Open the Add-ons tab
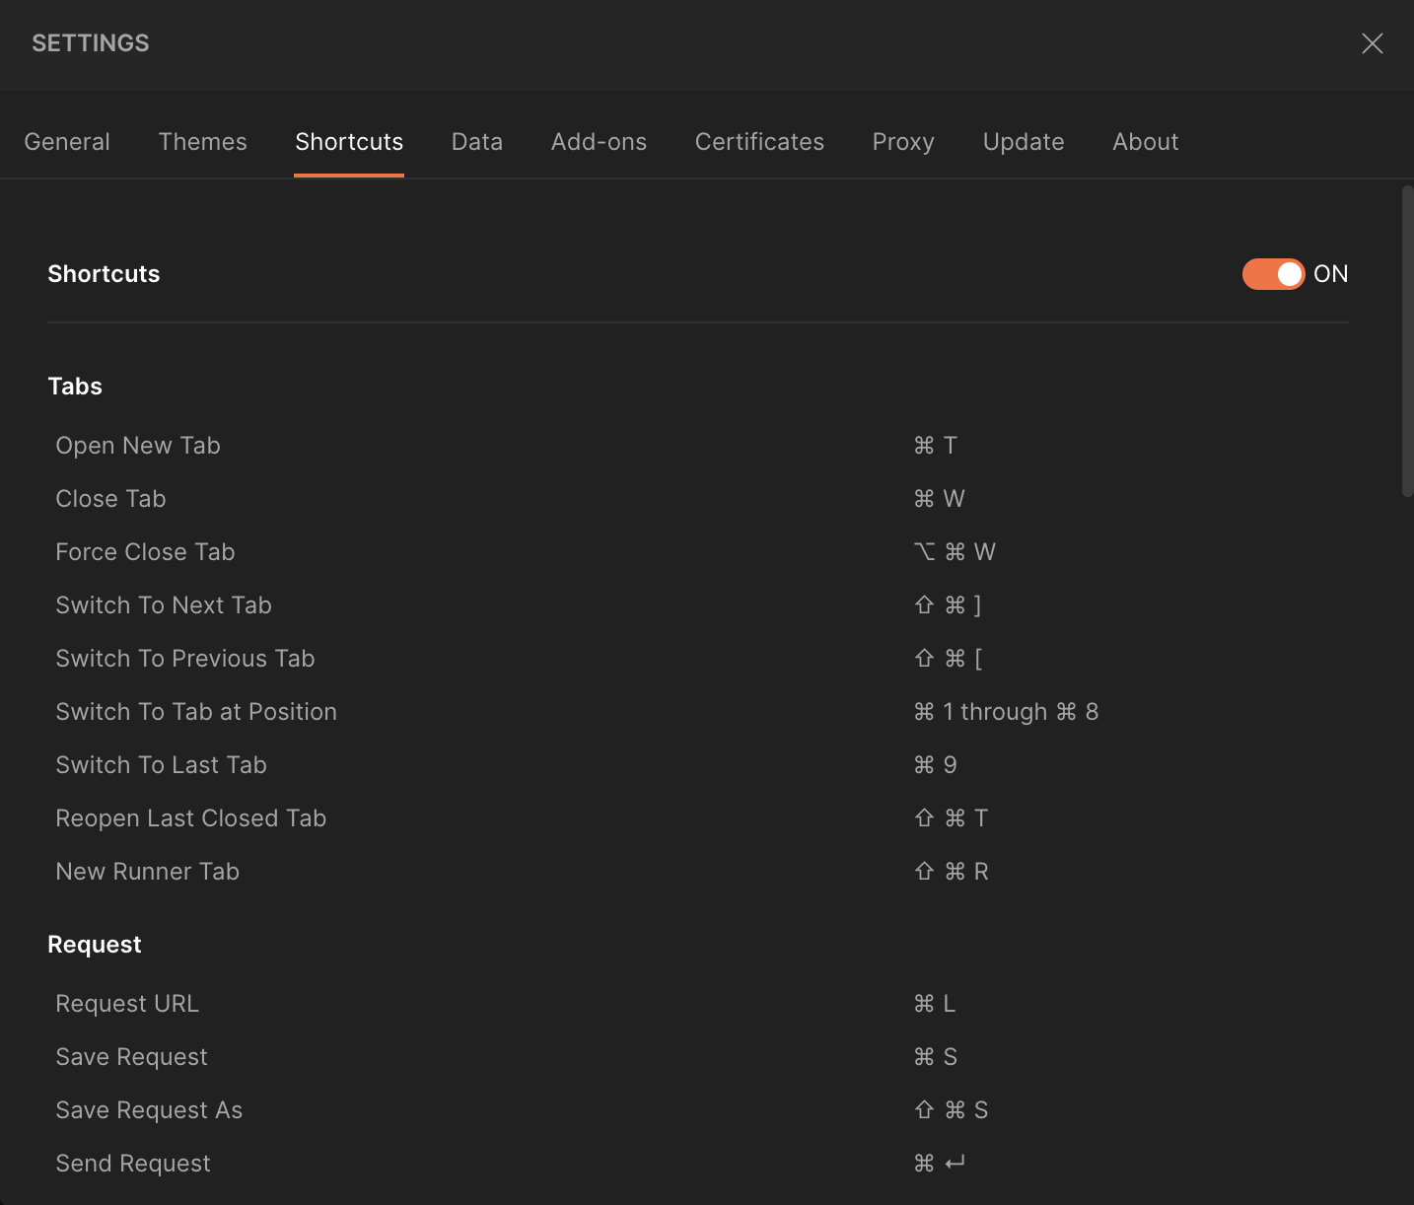This screenshot has height=1205, width=1414. (599, 142)
